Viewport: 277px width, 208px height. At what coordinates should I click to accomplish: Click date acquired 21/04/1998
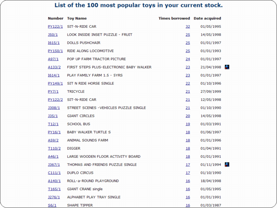[x=211, y=67]
